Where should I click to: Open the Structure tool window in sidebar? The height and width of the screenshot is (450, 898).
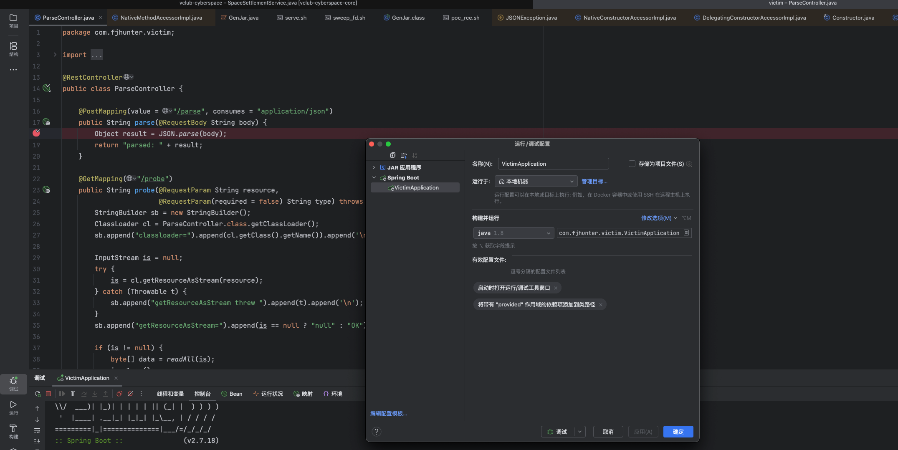(x=13, y=49)
